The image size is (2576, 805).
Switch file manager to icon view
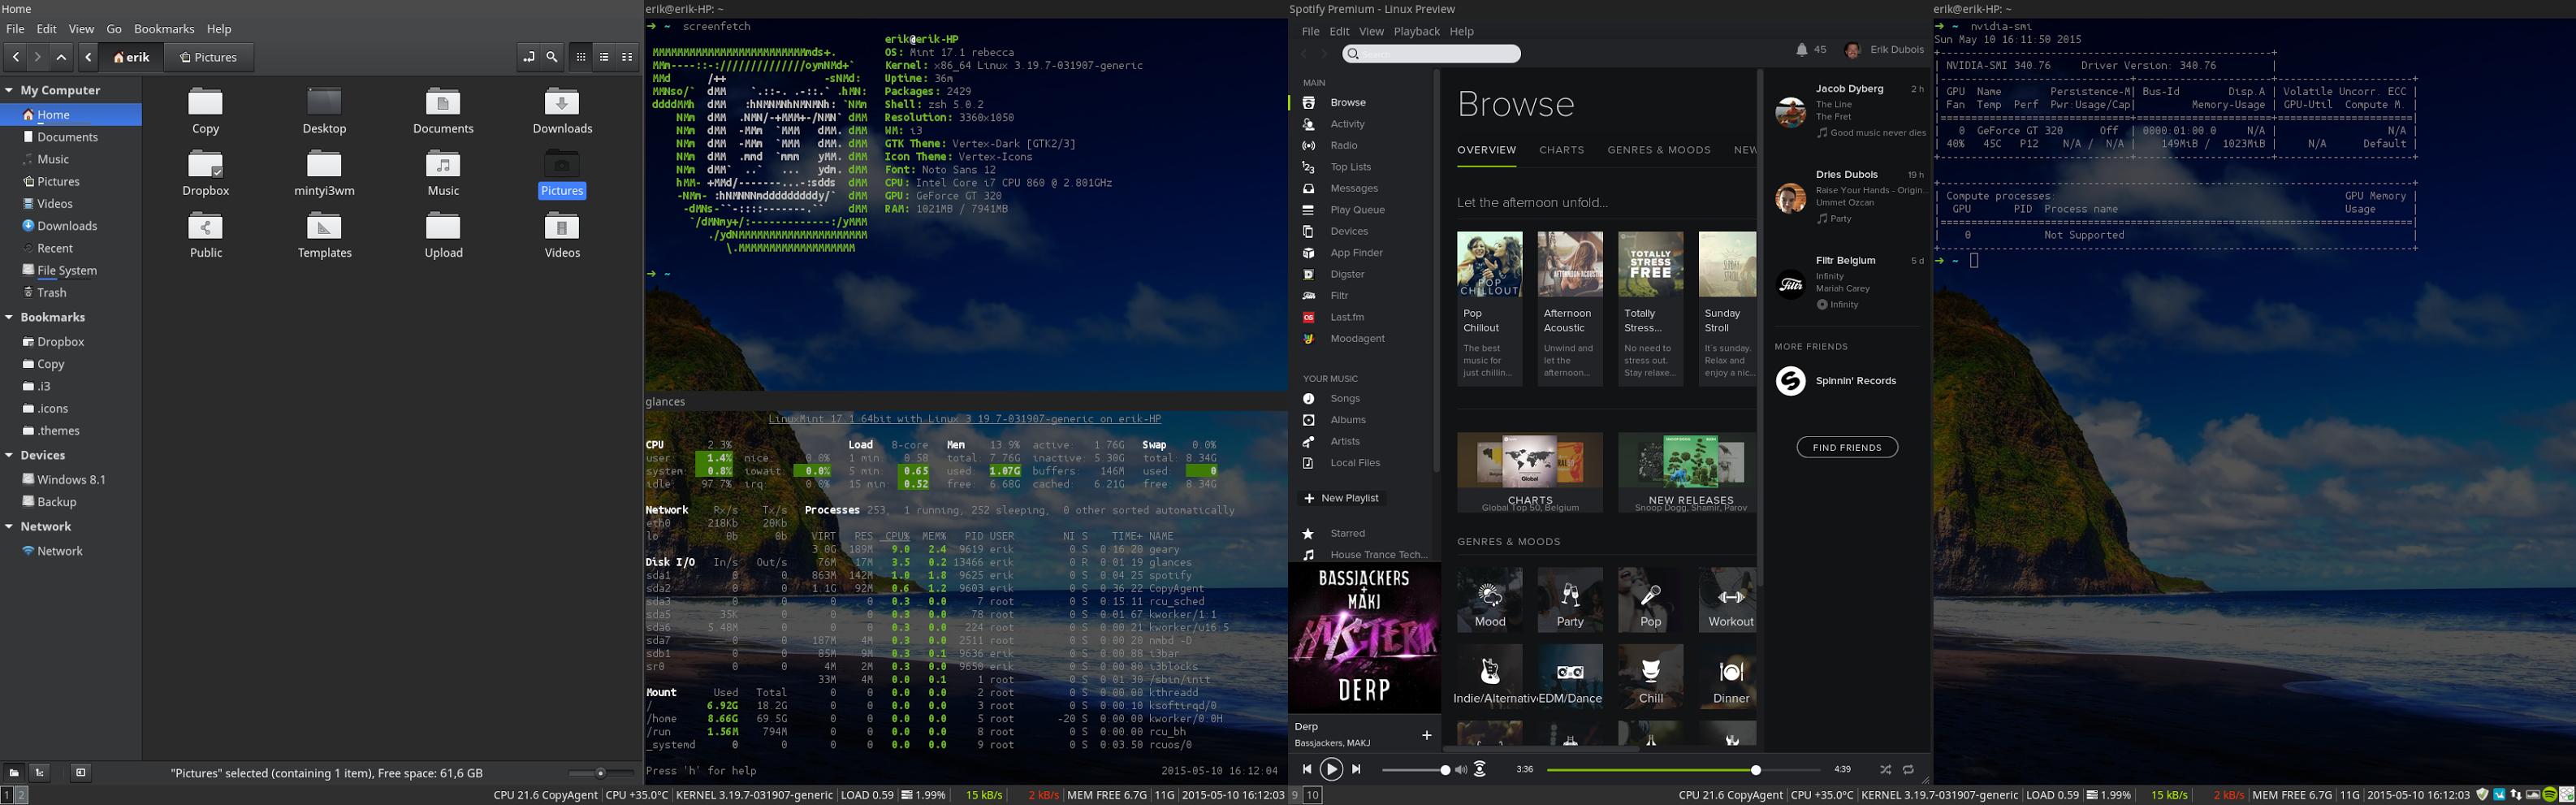click(x=581, y=57)
